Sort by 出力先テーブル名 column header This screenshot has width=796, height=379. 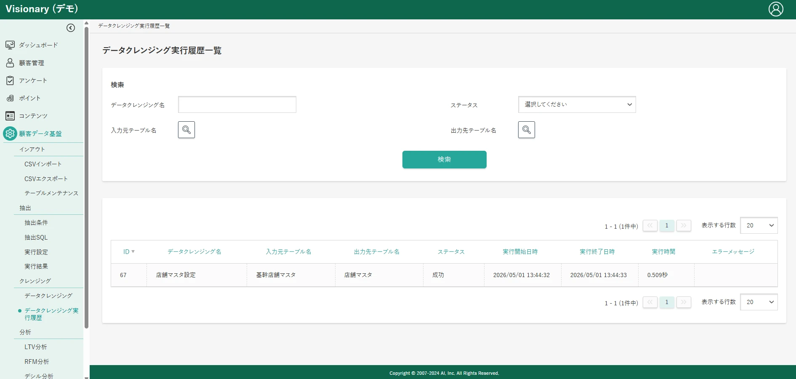376,251
